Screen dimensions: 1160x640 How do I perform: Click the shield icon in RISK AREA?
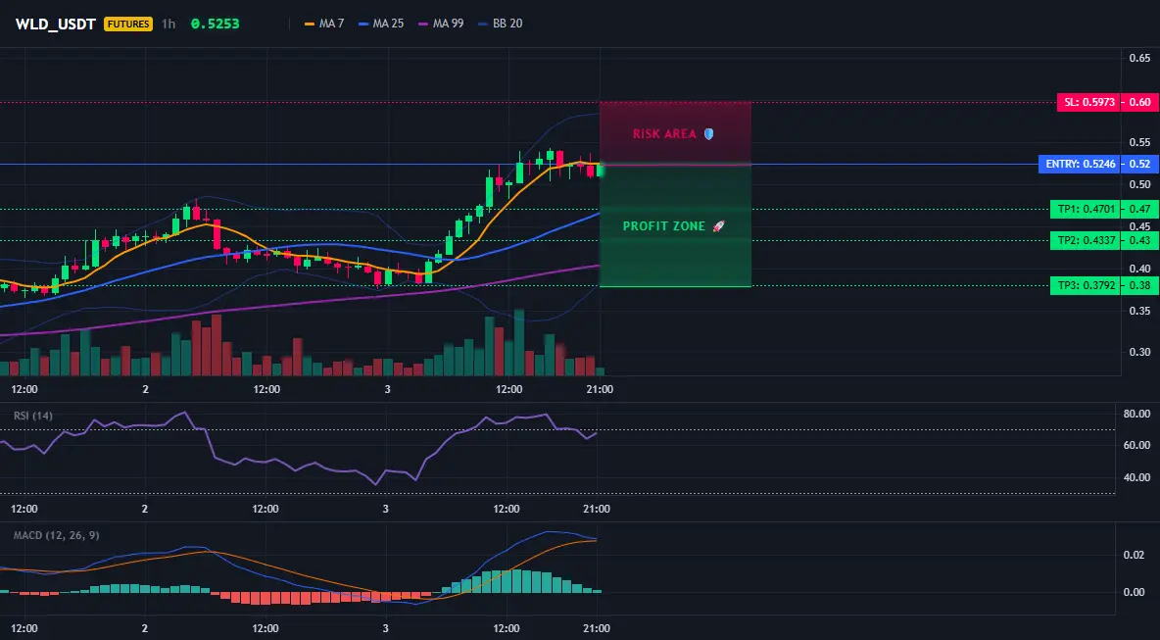[x=708, y=134]
